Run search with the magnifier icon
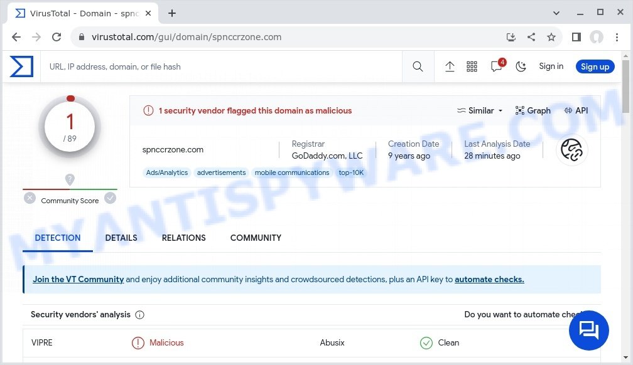This screenshot has height=365, width=633. pos(418,66)
